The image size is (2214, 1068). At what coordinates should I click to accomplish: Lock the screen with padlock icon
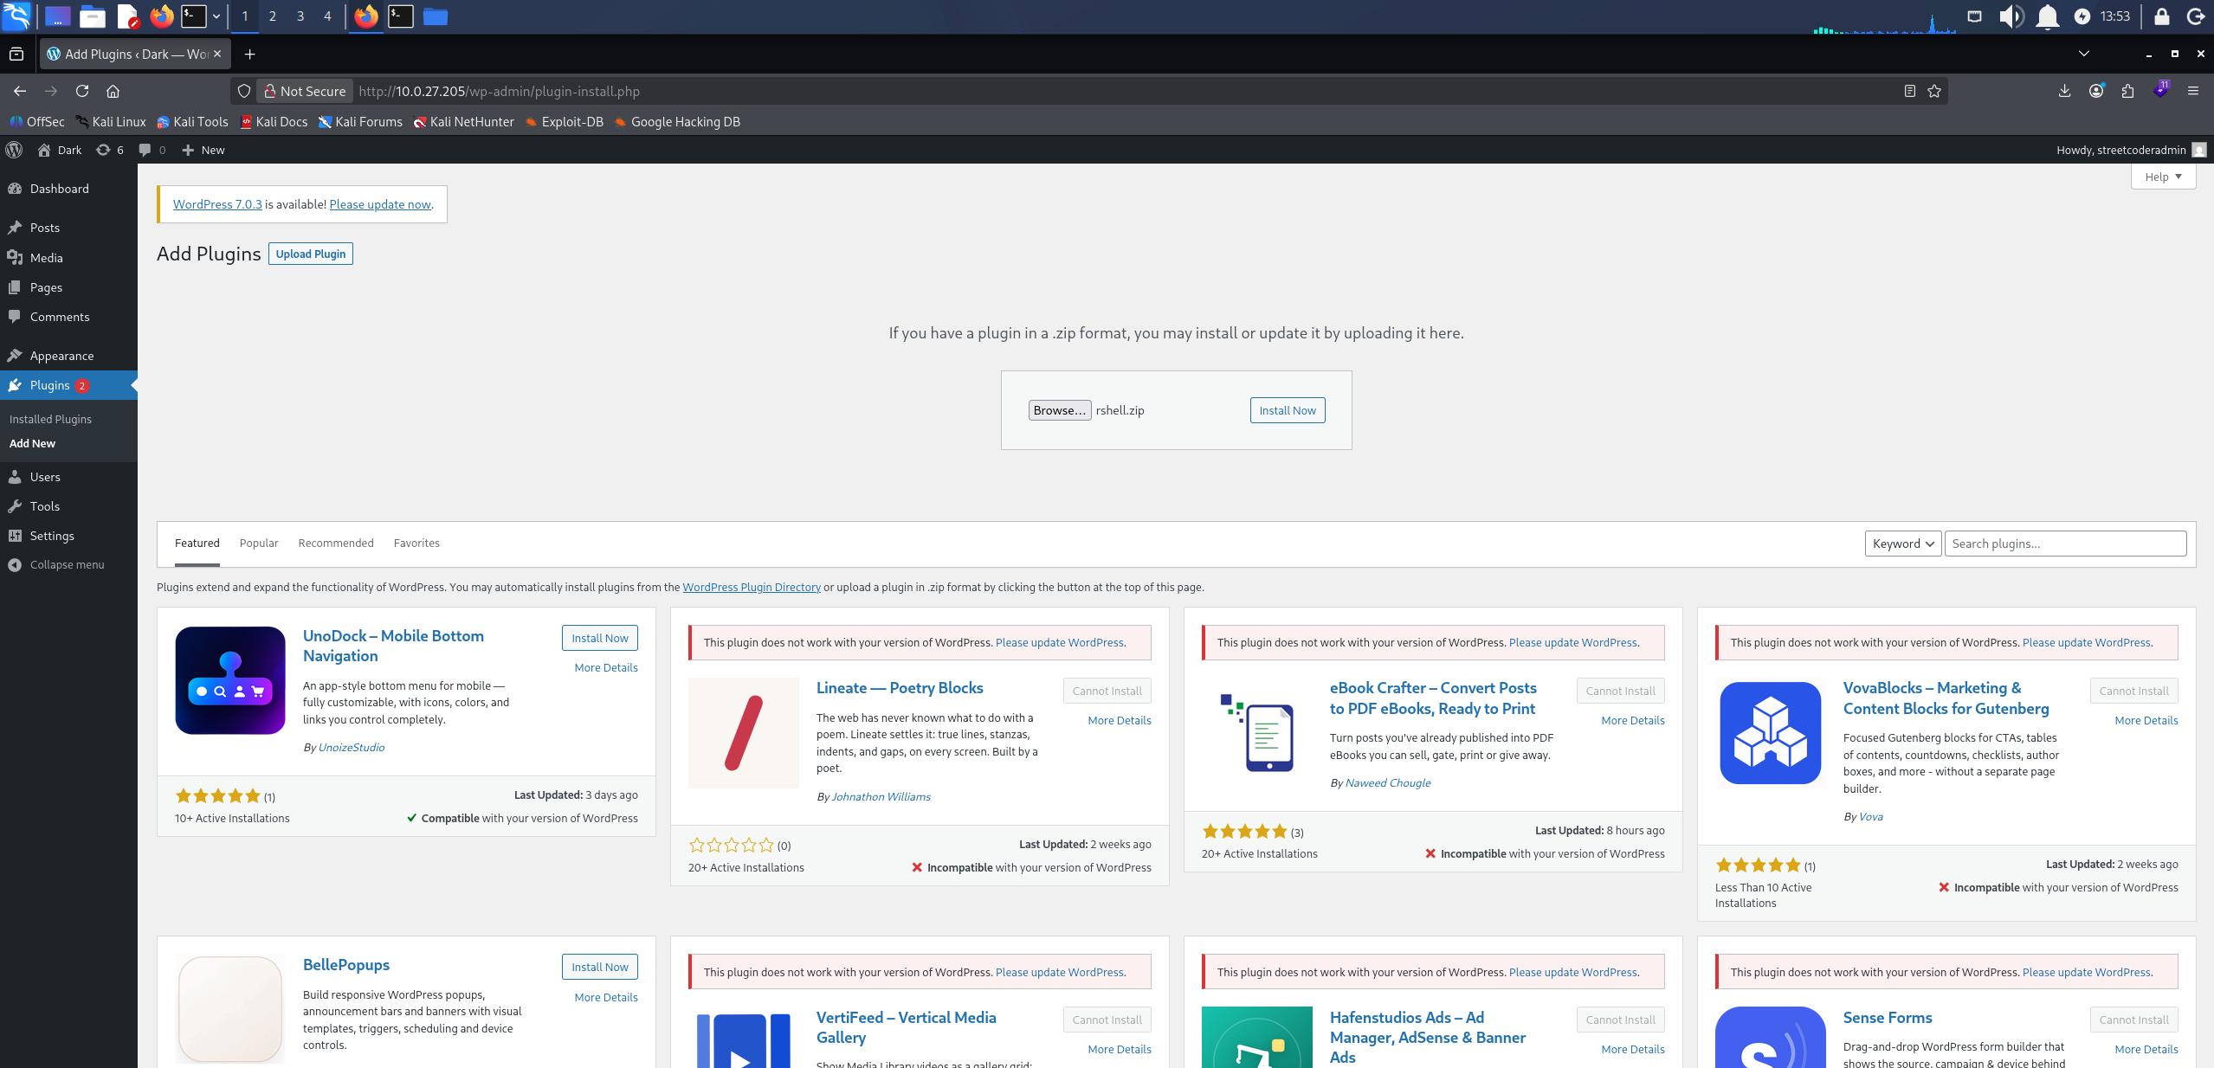(2161, 16)
